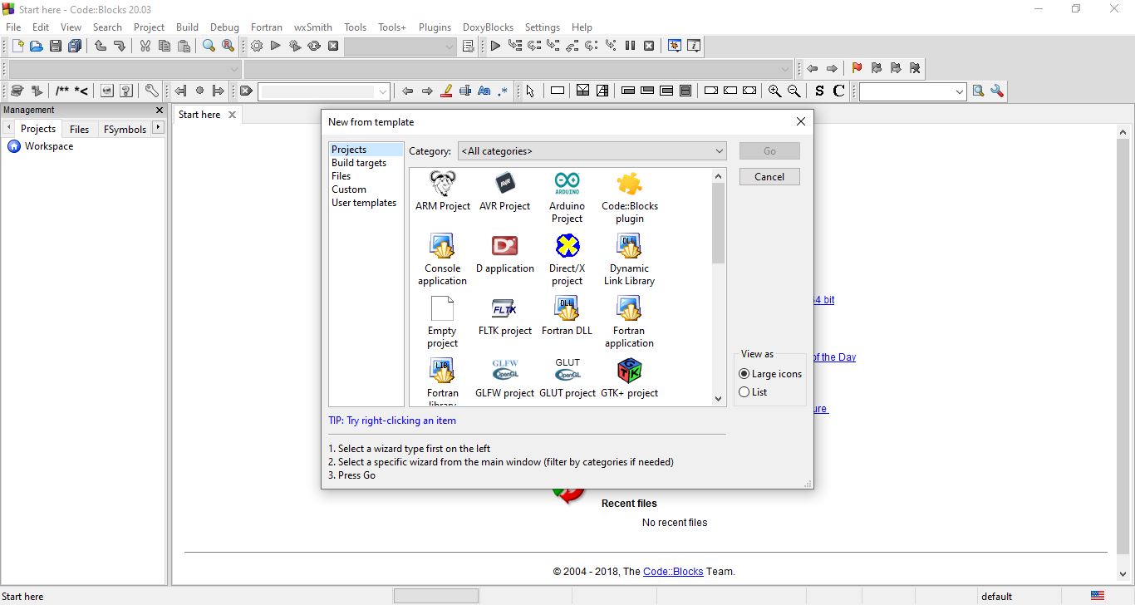Open the code completion scope left dropdown

125,69
